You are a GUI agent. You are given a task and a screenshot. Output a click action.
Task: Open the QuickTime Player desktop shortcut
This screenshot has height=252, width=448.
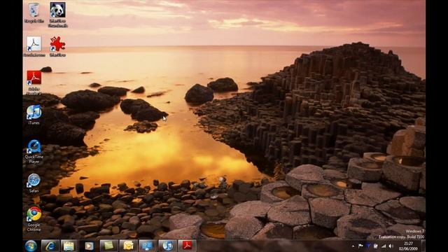[34, 151]
